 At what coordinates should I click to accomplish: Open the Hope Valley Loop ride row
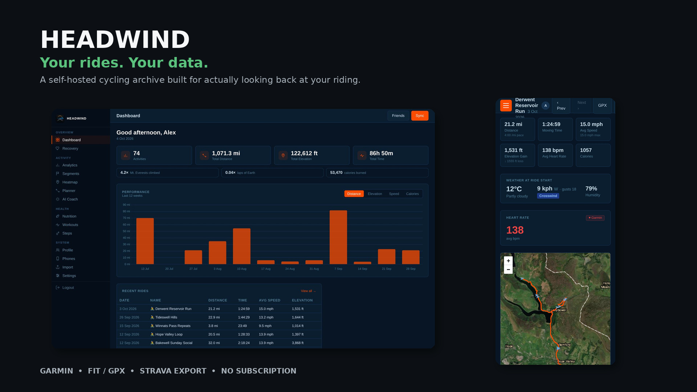click(219, 334)
